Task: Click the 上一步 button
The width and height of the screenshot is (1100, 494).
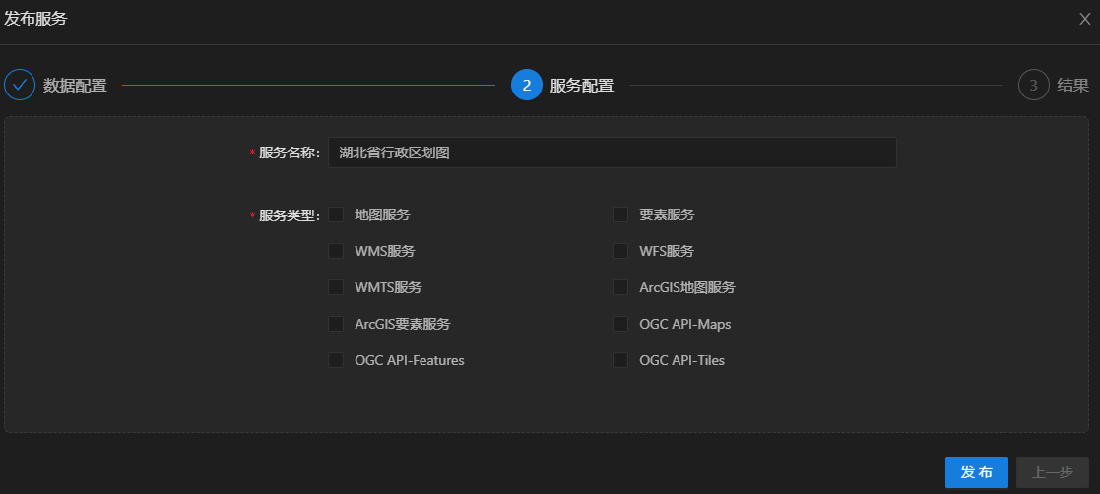Action: tap(1052, 472)
